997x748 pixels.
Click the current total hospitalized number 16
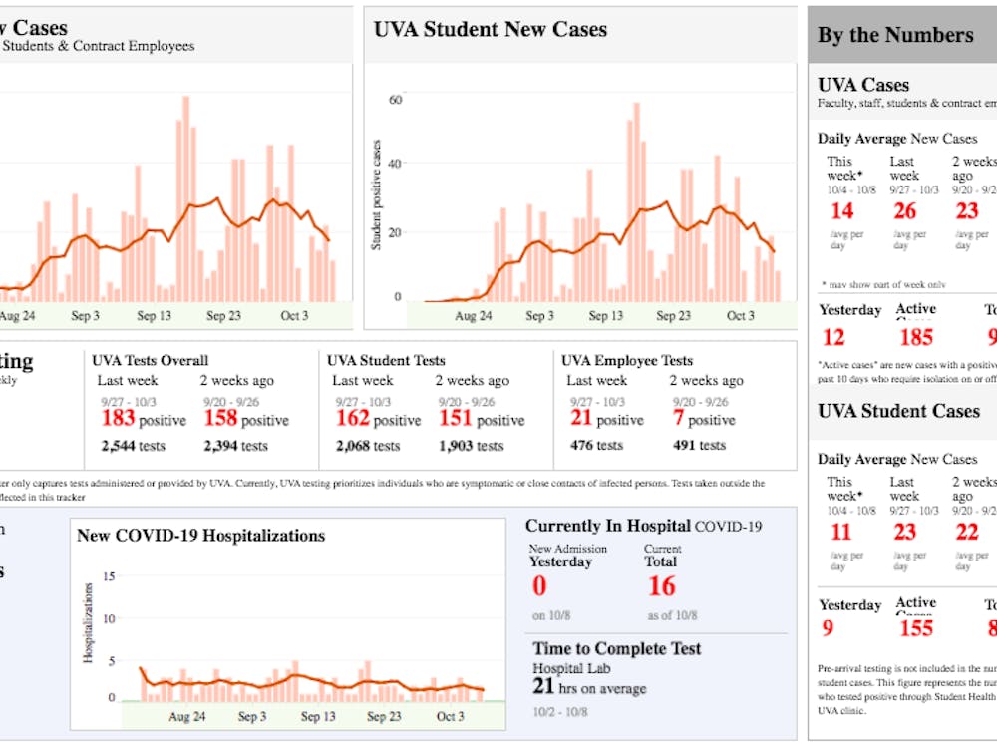661,586
